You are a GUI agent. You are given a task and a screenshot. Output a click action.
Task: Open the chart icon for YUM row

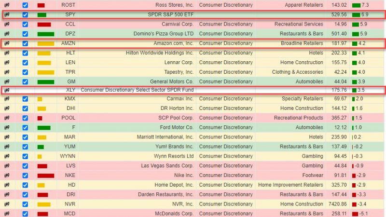pos(7,147)
